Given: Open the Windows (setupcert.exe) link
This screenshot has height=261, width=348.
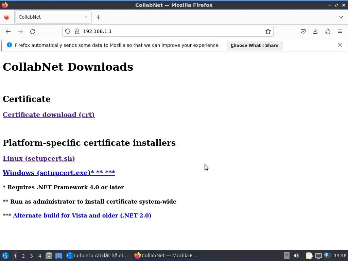Looking at the screenshot, I should 59,172.
